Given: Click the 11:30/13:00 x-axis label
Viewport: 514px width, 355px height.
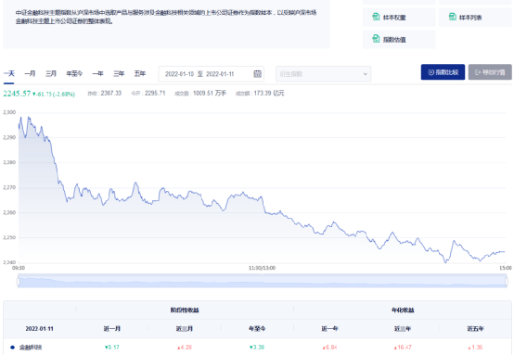Looking at the screenshot, I should tap(262, 268).
